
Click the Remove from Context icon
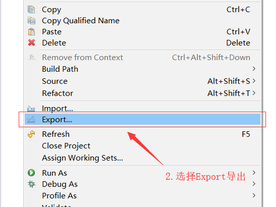click(31, 57)
